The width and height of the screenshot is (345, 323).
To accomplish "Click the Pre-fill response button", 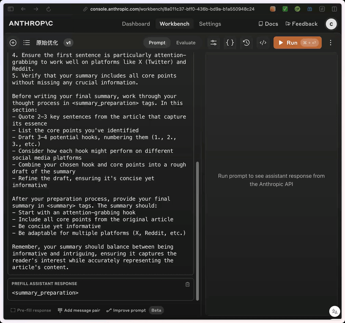I will (31, 310).
